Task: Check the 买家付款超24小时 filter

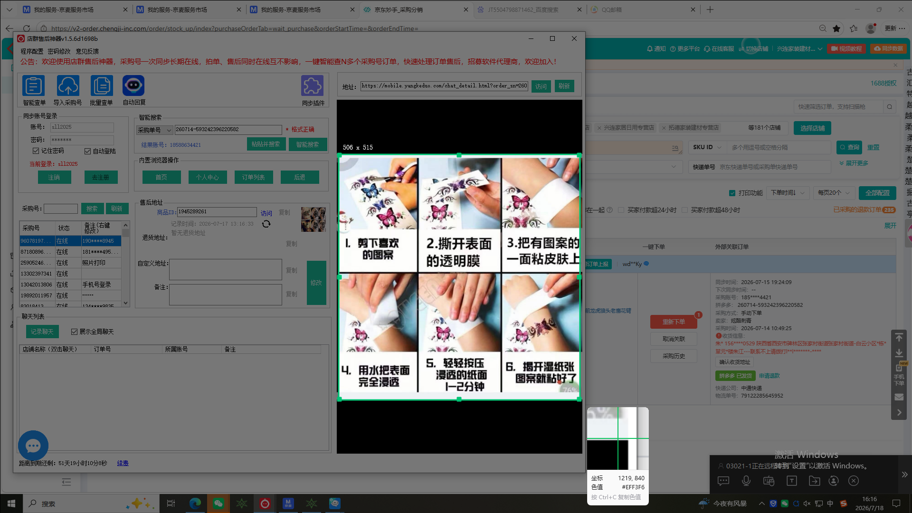Action: tap(621, 210)
